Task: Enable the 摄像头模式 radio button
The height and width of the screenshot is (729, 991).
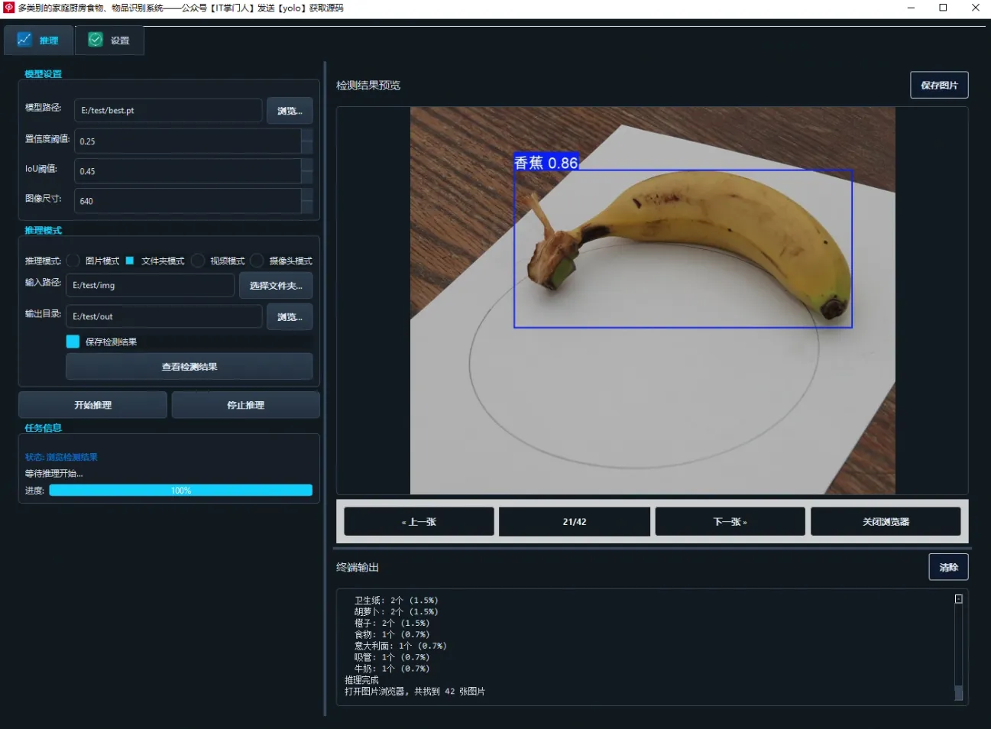Action: (257, 261)
